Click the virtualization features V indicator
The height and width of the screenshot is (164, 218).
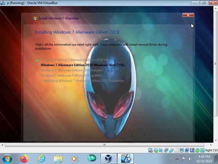click(x=192, y=150)
